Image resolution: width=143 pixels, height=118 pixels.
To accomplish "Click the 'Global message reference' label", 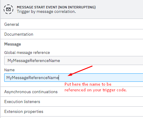I will pos(27,53).
